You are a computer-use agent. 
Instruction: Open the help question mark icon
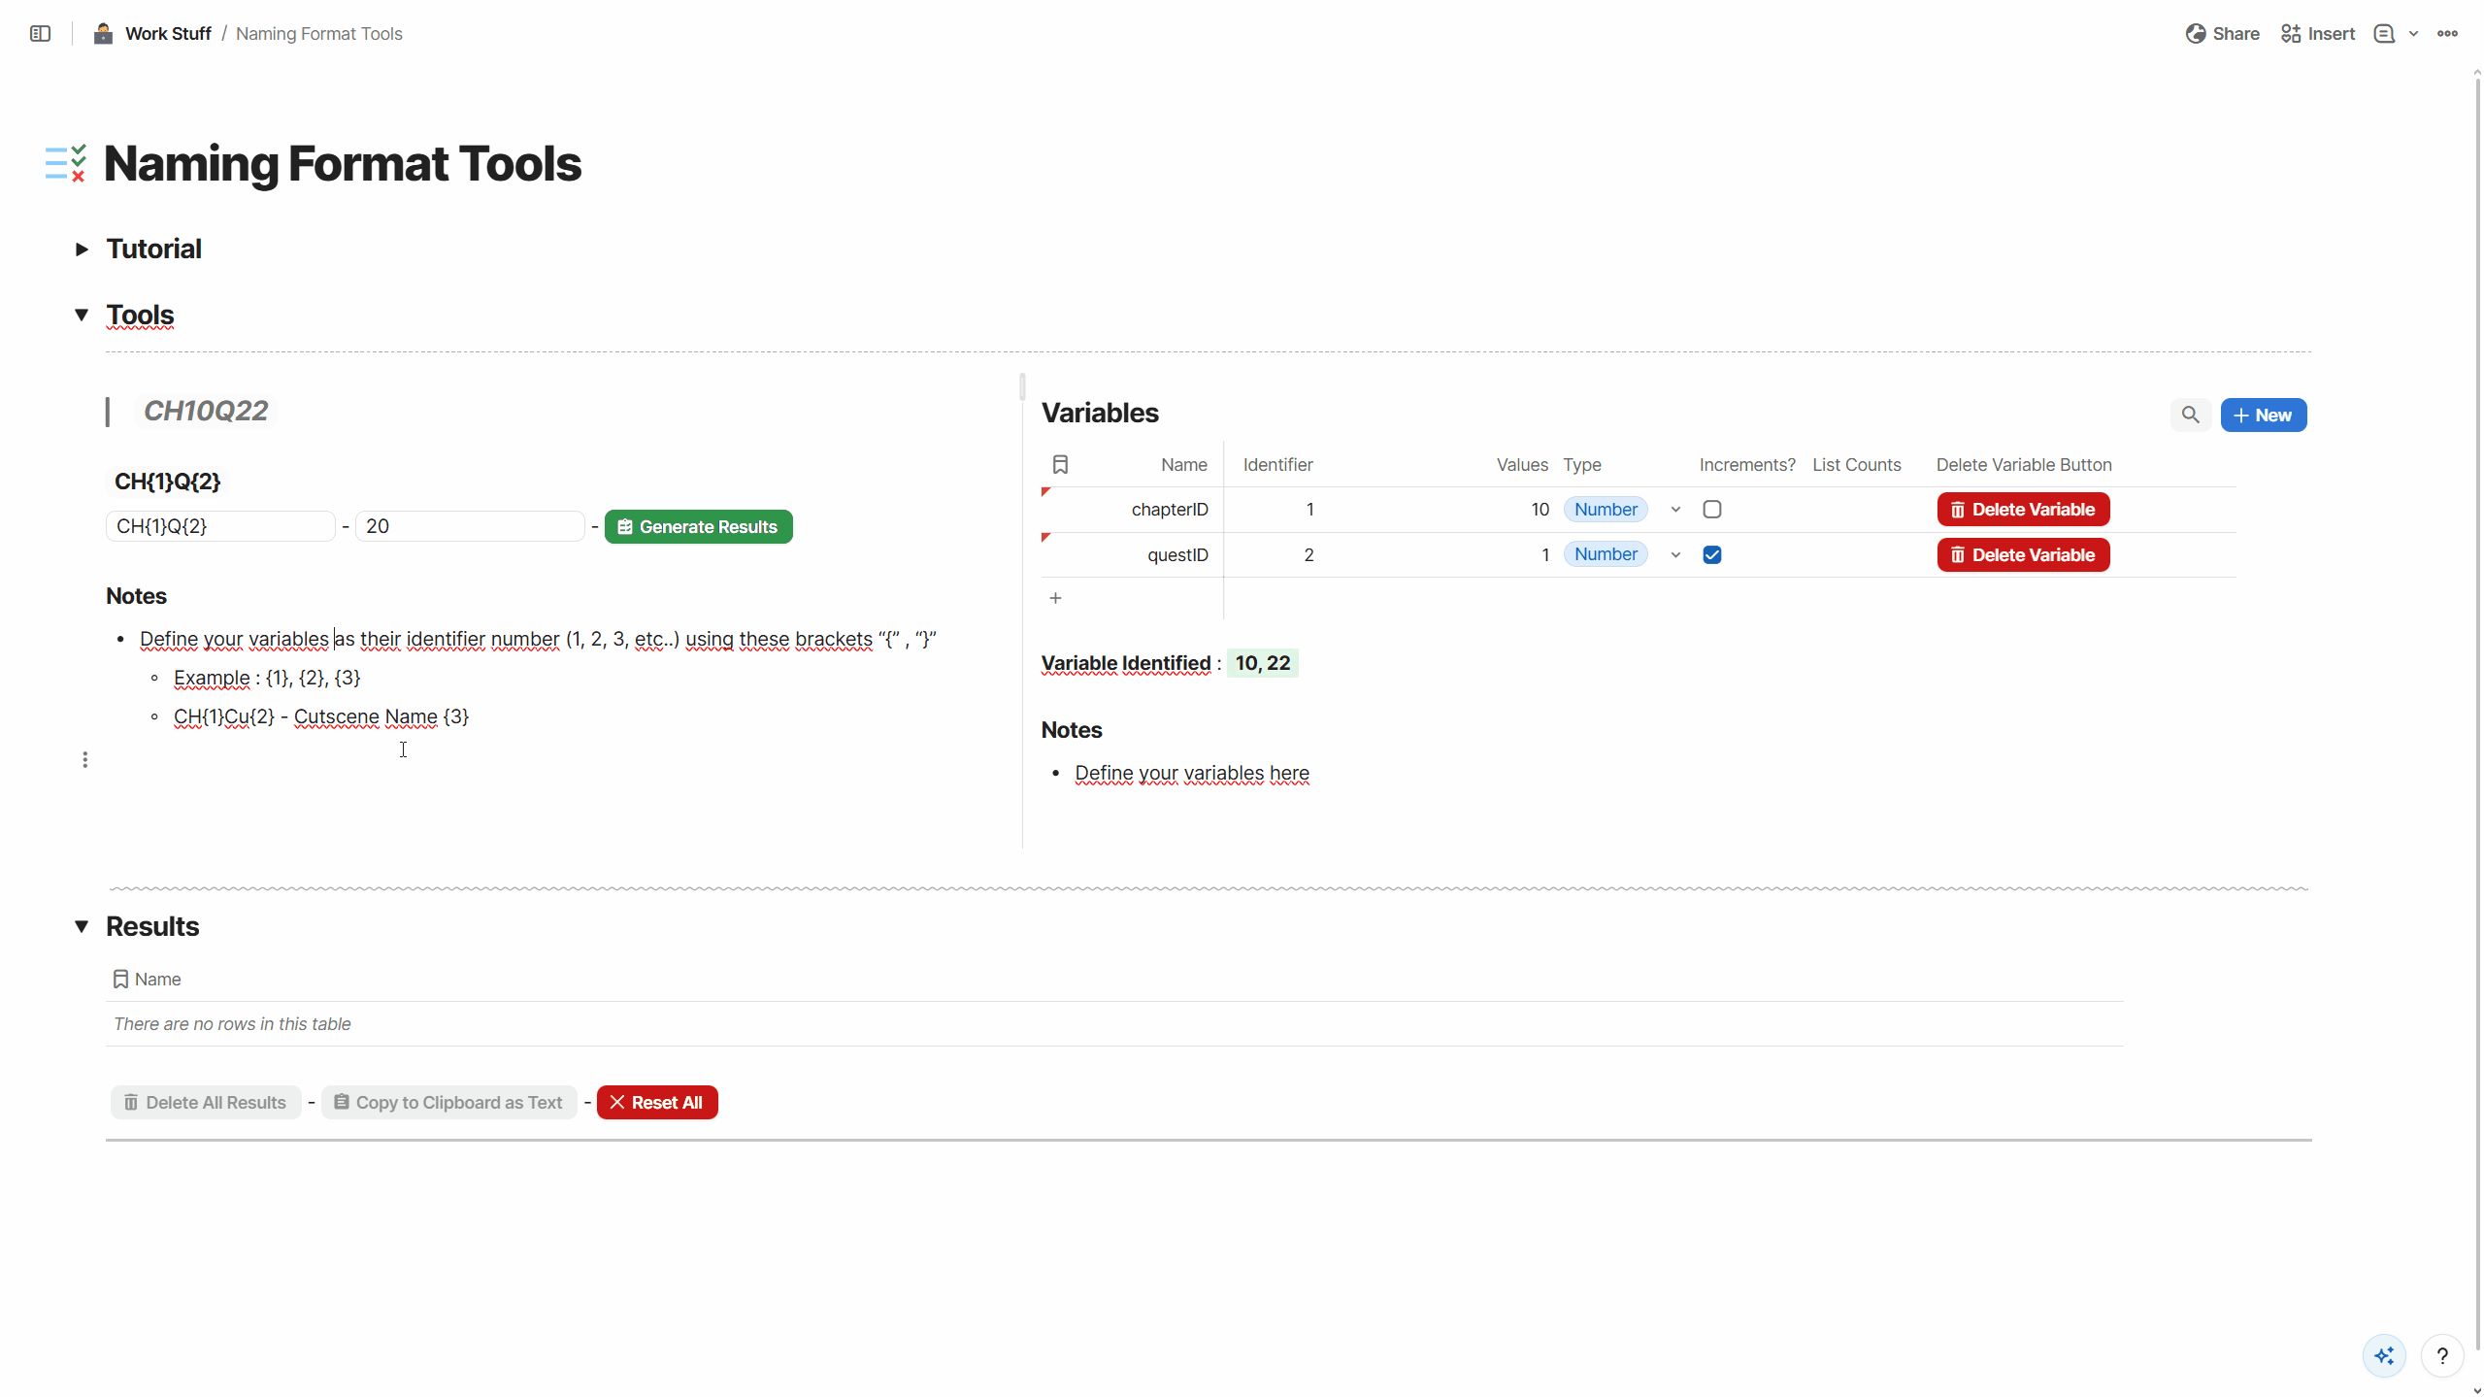point(2442,1355)
